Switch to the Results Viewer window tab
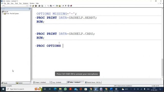Viewport: 164px width, 92px height. (93, 82)
